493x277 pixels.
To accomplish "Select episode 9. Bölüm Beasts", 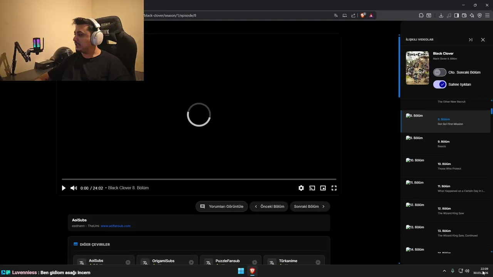I will pyautogui.click(x=446, y=144).
